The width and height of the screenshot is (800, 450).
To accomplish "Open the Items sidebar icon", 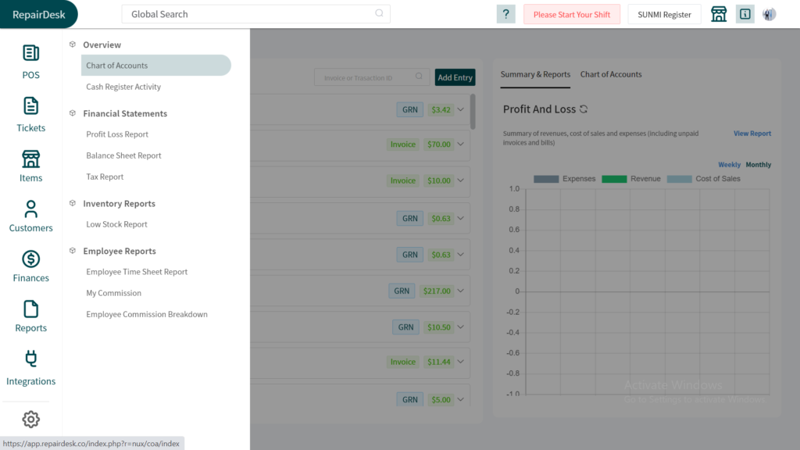I will 30,159.
